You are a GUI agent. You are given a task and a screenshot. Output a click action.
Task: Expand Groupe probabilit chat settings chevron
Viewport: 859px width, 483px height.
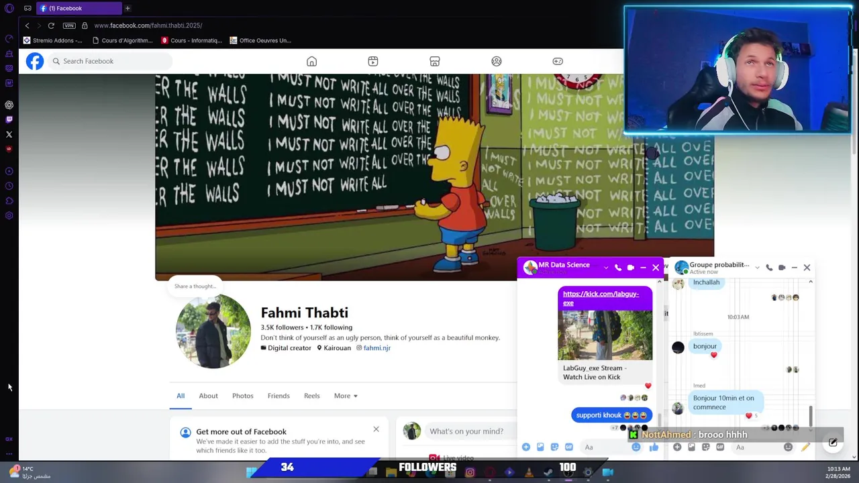point(757,268)
